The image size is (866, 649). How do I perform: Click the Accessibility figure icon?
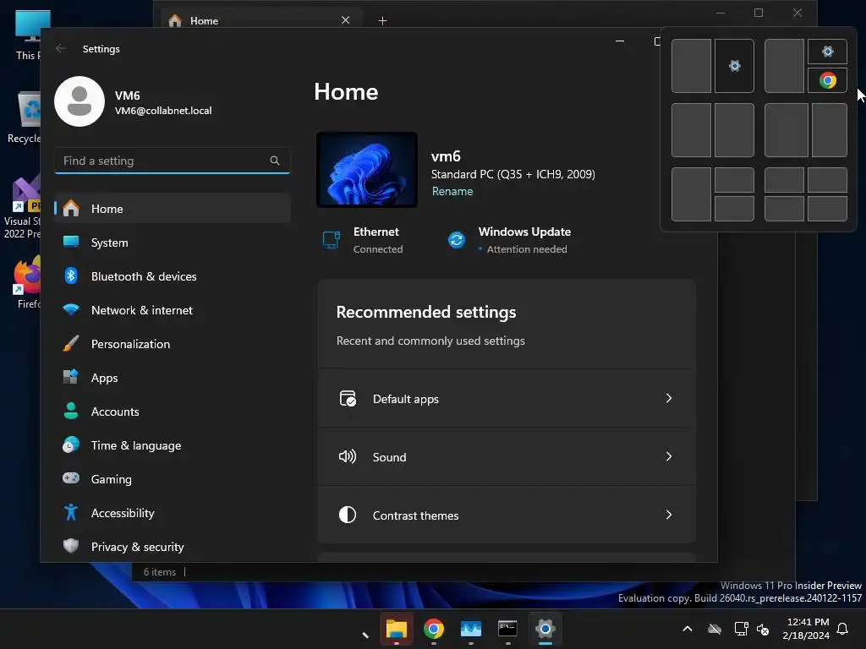[x=71, y=513]
